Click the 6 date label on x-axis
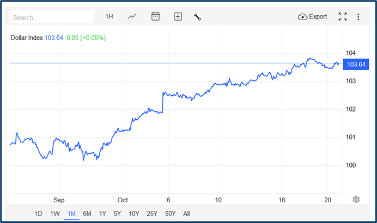Viewport: 377px width, 223px height. coord(168,200)
